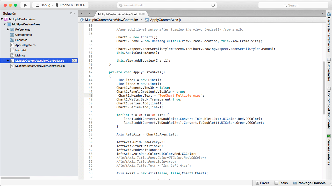
Task: Open Main.cs file
Action: coord(20,55)
